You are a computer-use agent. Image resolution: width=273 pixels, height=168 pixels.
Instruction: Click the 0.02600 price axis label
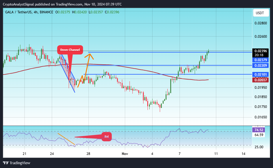coord(260,37)
